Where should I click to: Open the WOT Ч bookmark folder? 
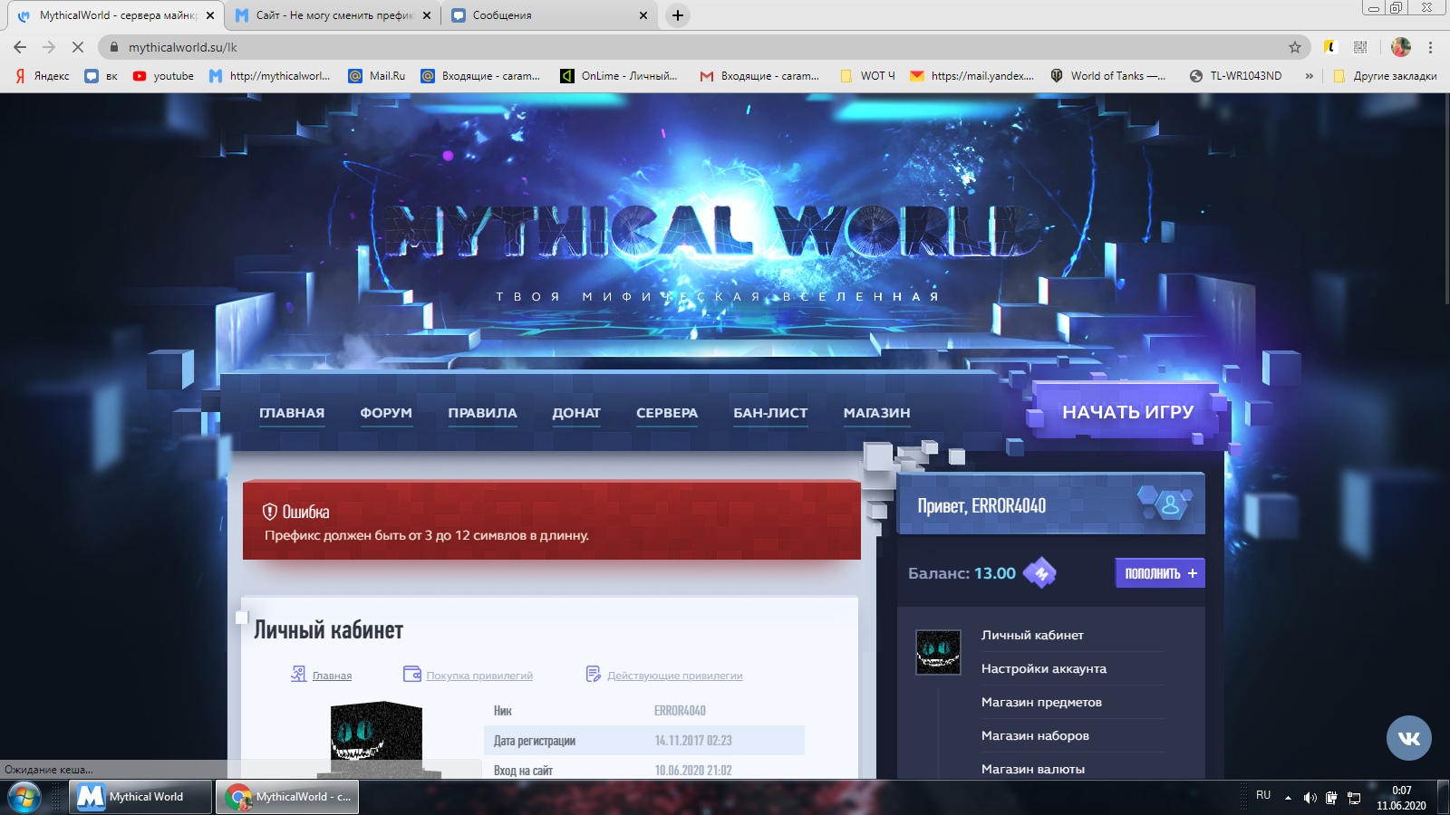point(867,76)
